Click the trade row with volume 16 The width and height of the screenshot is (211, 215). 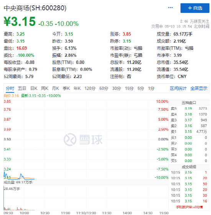[x=189, y=201]
